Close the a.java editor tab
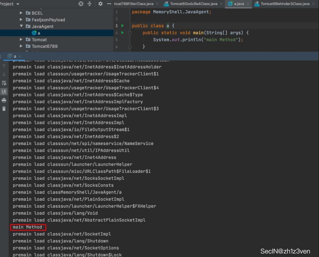Image resolution: width=319 pixels, height=257 pixels. click(247, 4)
